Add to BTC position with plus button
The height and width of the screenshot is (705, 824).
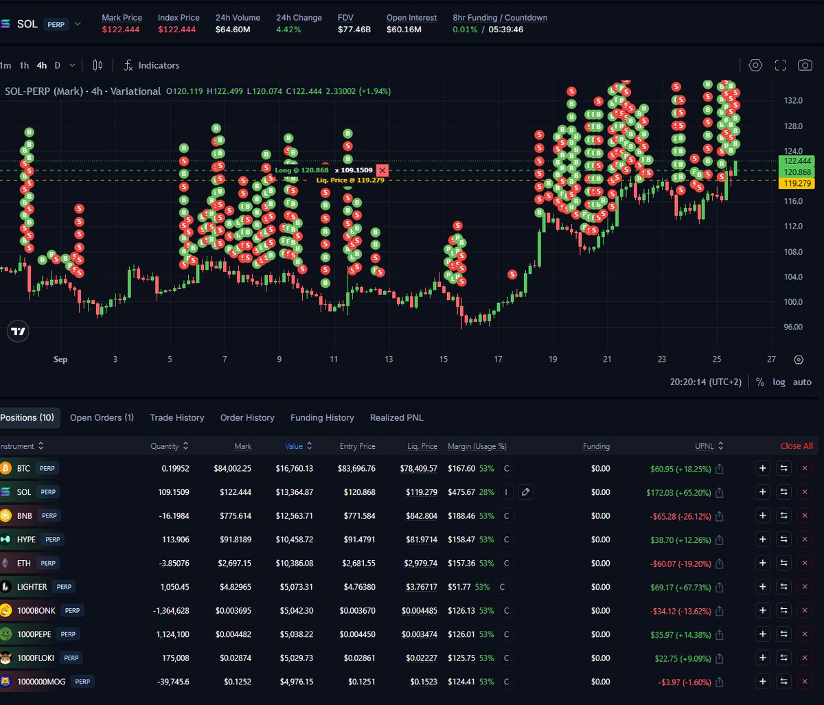762,468
